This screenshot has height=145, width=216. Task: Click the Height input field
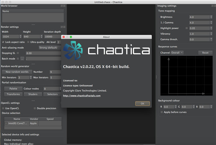[x=32, y=36]
